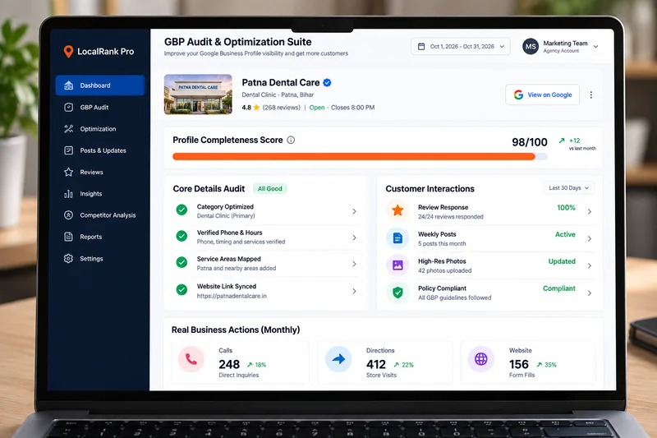Click the yellow rating star next to 4.8
Screen dimensions: 657x438
click(256, 108)
